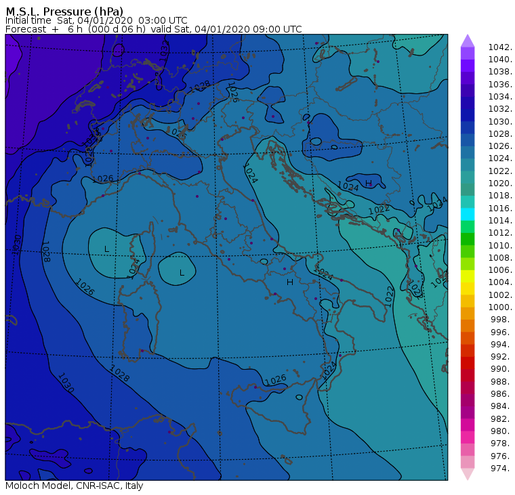Click the 'Forecast + 6 h' valid time line
This screenshot has width=515, height=495.
pos(153,29)
